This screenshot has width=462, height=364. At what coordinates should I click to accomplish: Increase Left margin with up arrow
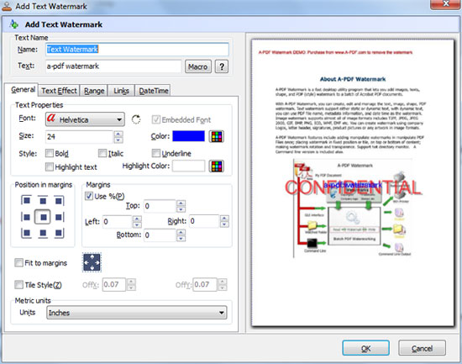(x=137, y=219)
